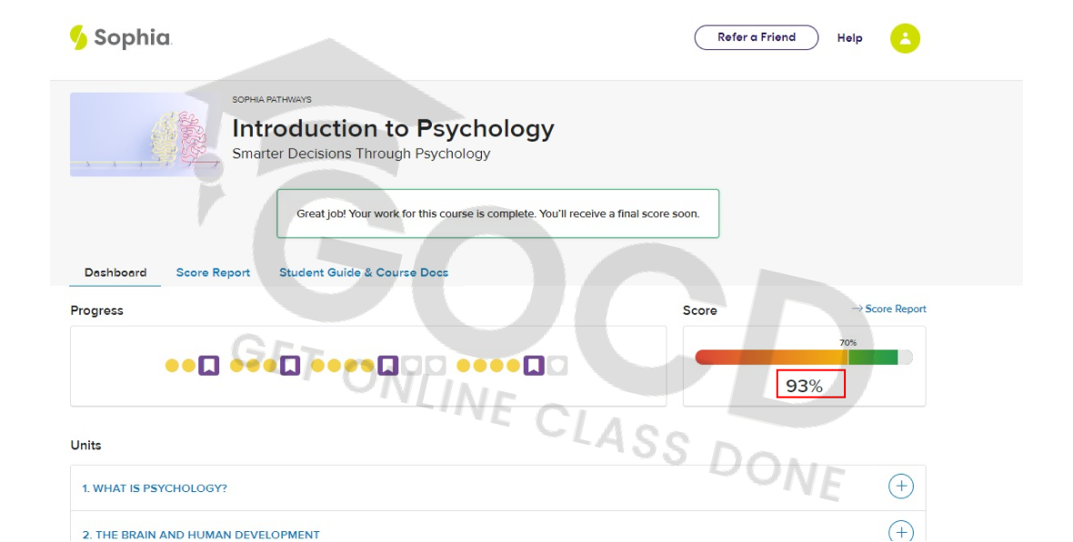This screenshot has height=542, width=1073.
Task: Click the first purple milestone bookmark icon
Action: coord(209,366)
